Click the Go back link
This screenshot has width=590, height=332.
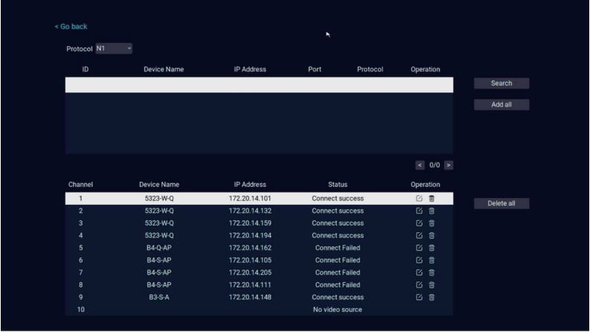point(71,27)
